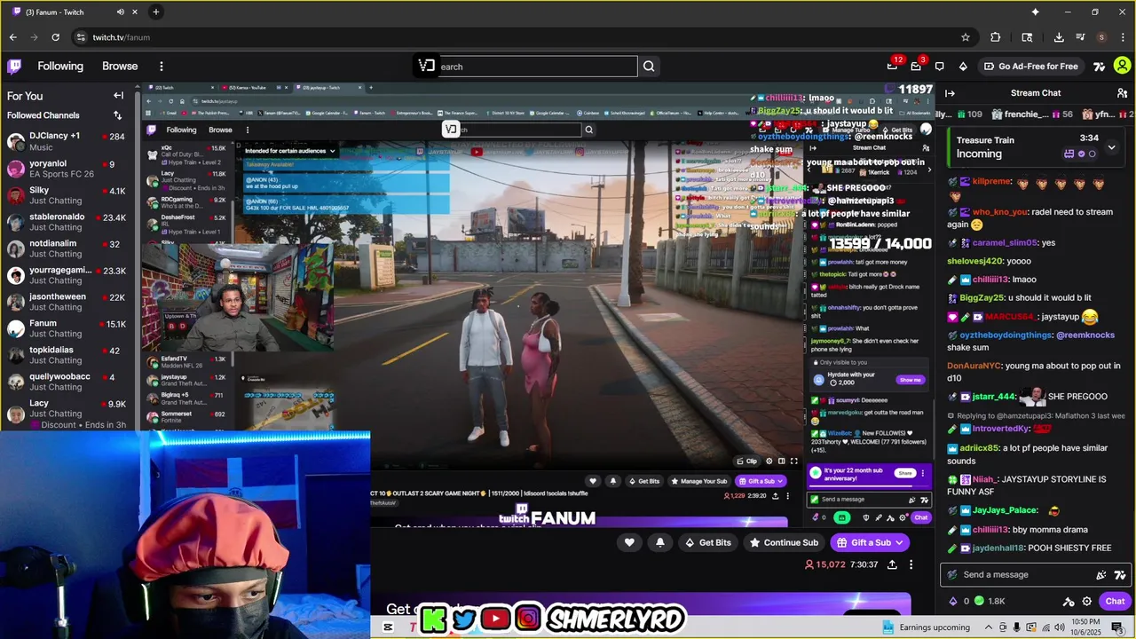Open the Gift a Sub dropdown
Image resolution: width=1136 pixels, height=639 pixels.
point(871,542)
